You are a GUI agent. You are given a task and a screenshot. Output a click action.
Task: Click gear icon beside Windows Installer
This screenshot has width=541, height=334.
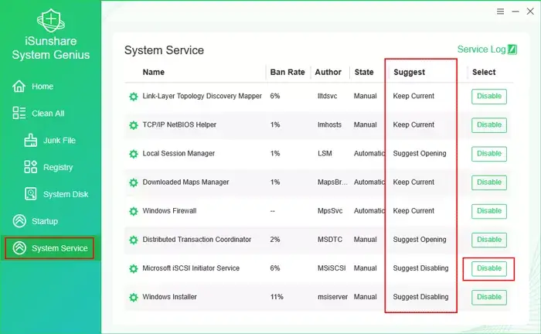tap(133, 297)
